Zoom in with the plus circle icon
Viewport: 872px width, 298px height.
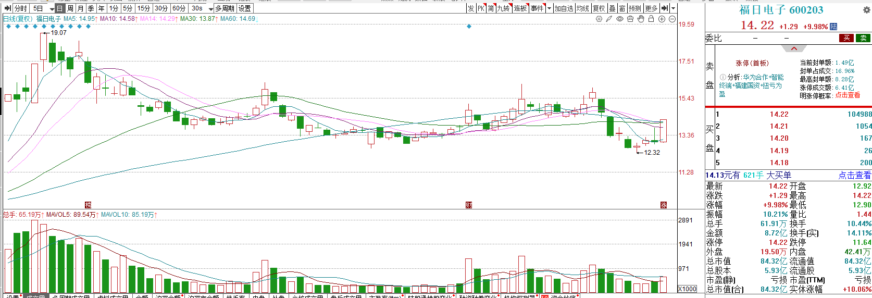tap(662, 19)
